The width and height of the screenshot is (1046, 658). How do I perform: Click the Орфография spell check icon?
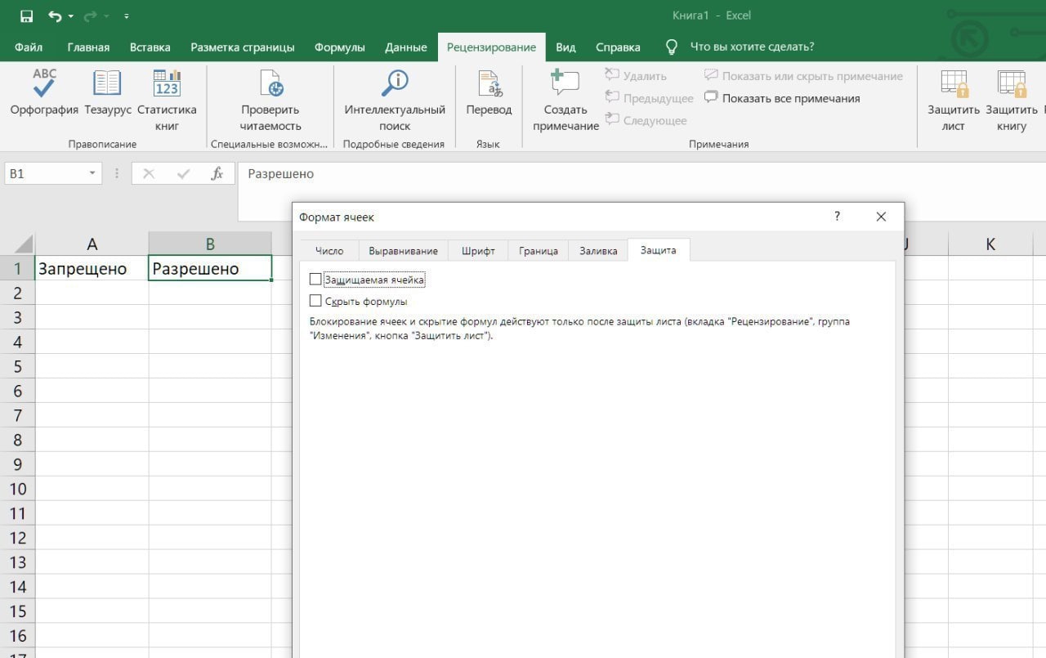click(44, 84)
